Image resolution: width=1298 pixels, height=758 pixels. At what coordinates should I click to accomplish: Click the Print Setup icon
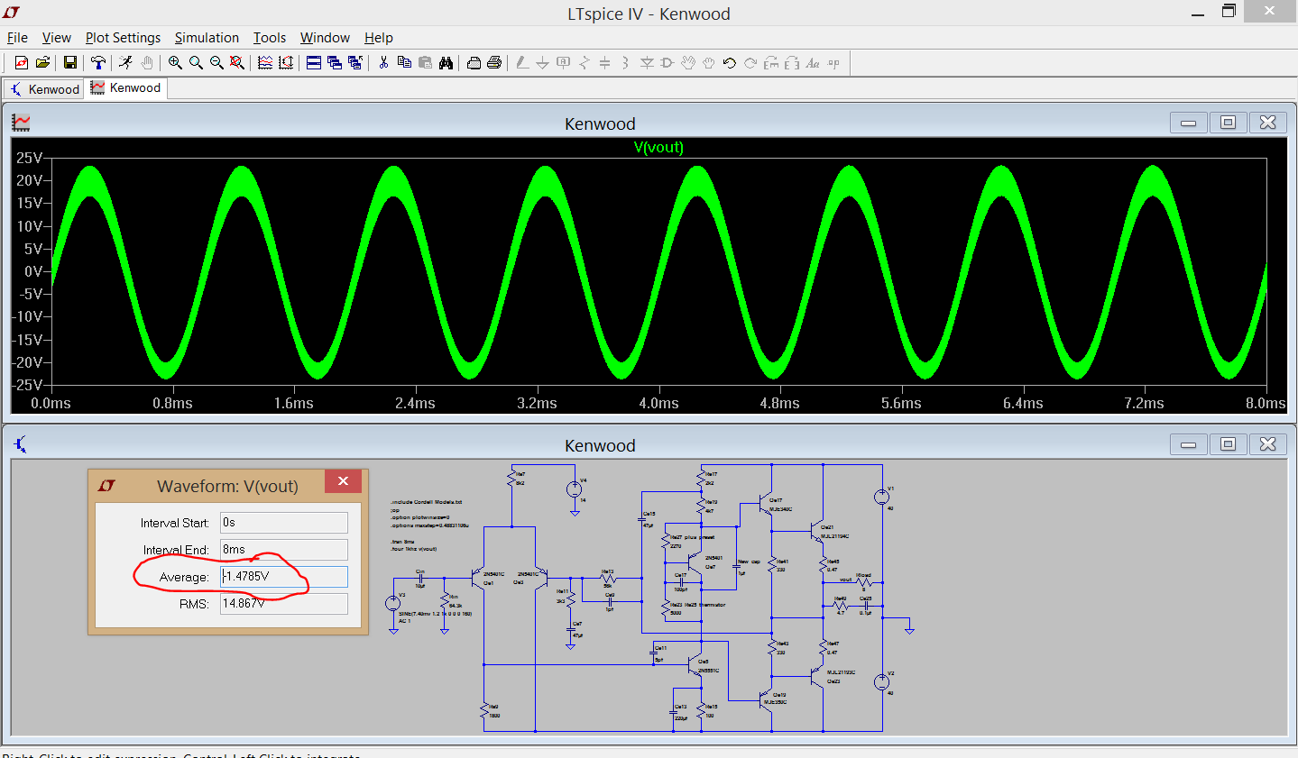pos(474,63)
